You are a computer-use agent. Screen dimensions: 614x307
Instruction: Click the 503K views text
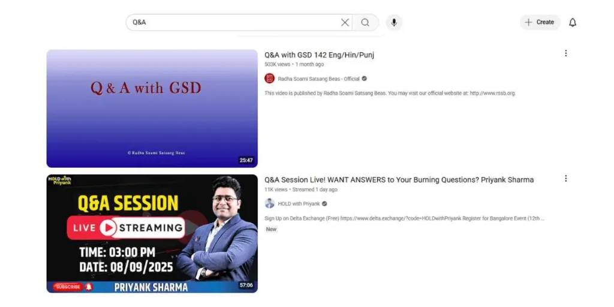277,64
